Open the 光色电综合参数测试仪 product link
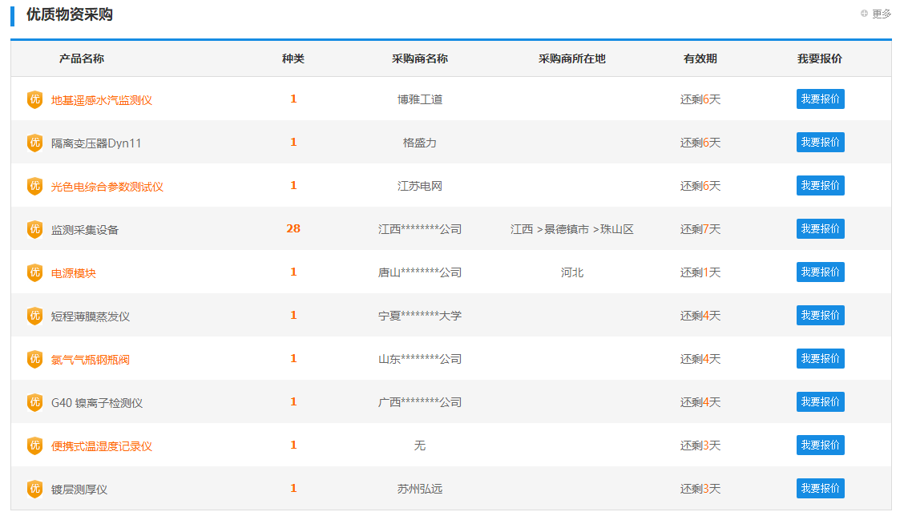 (107, 187)
